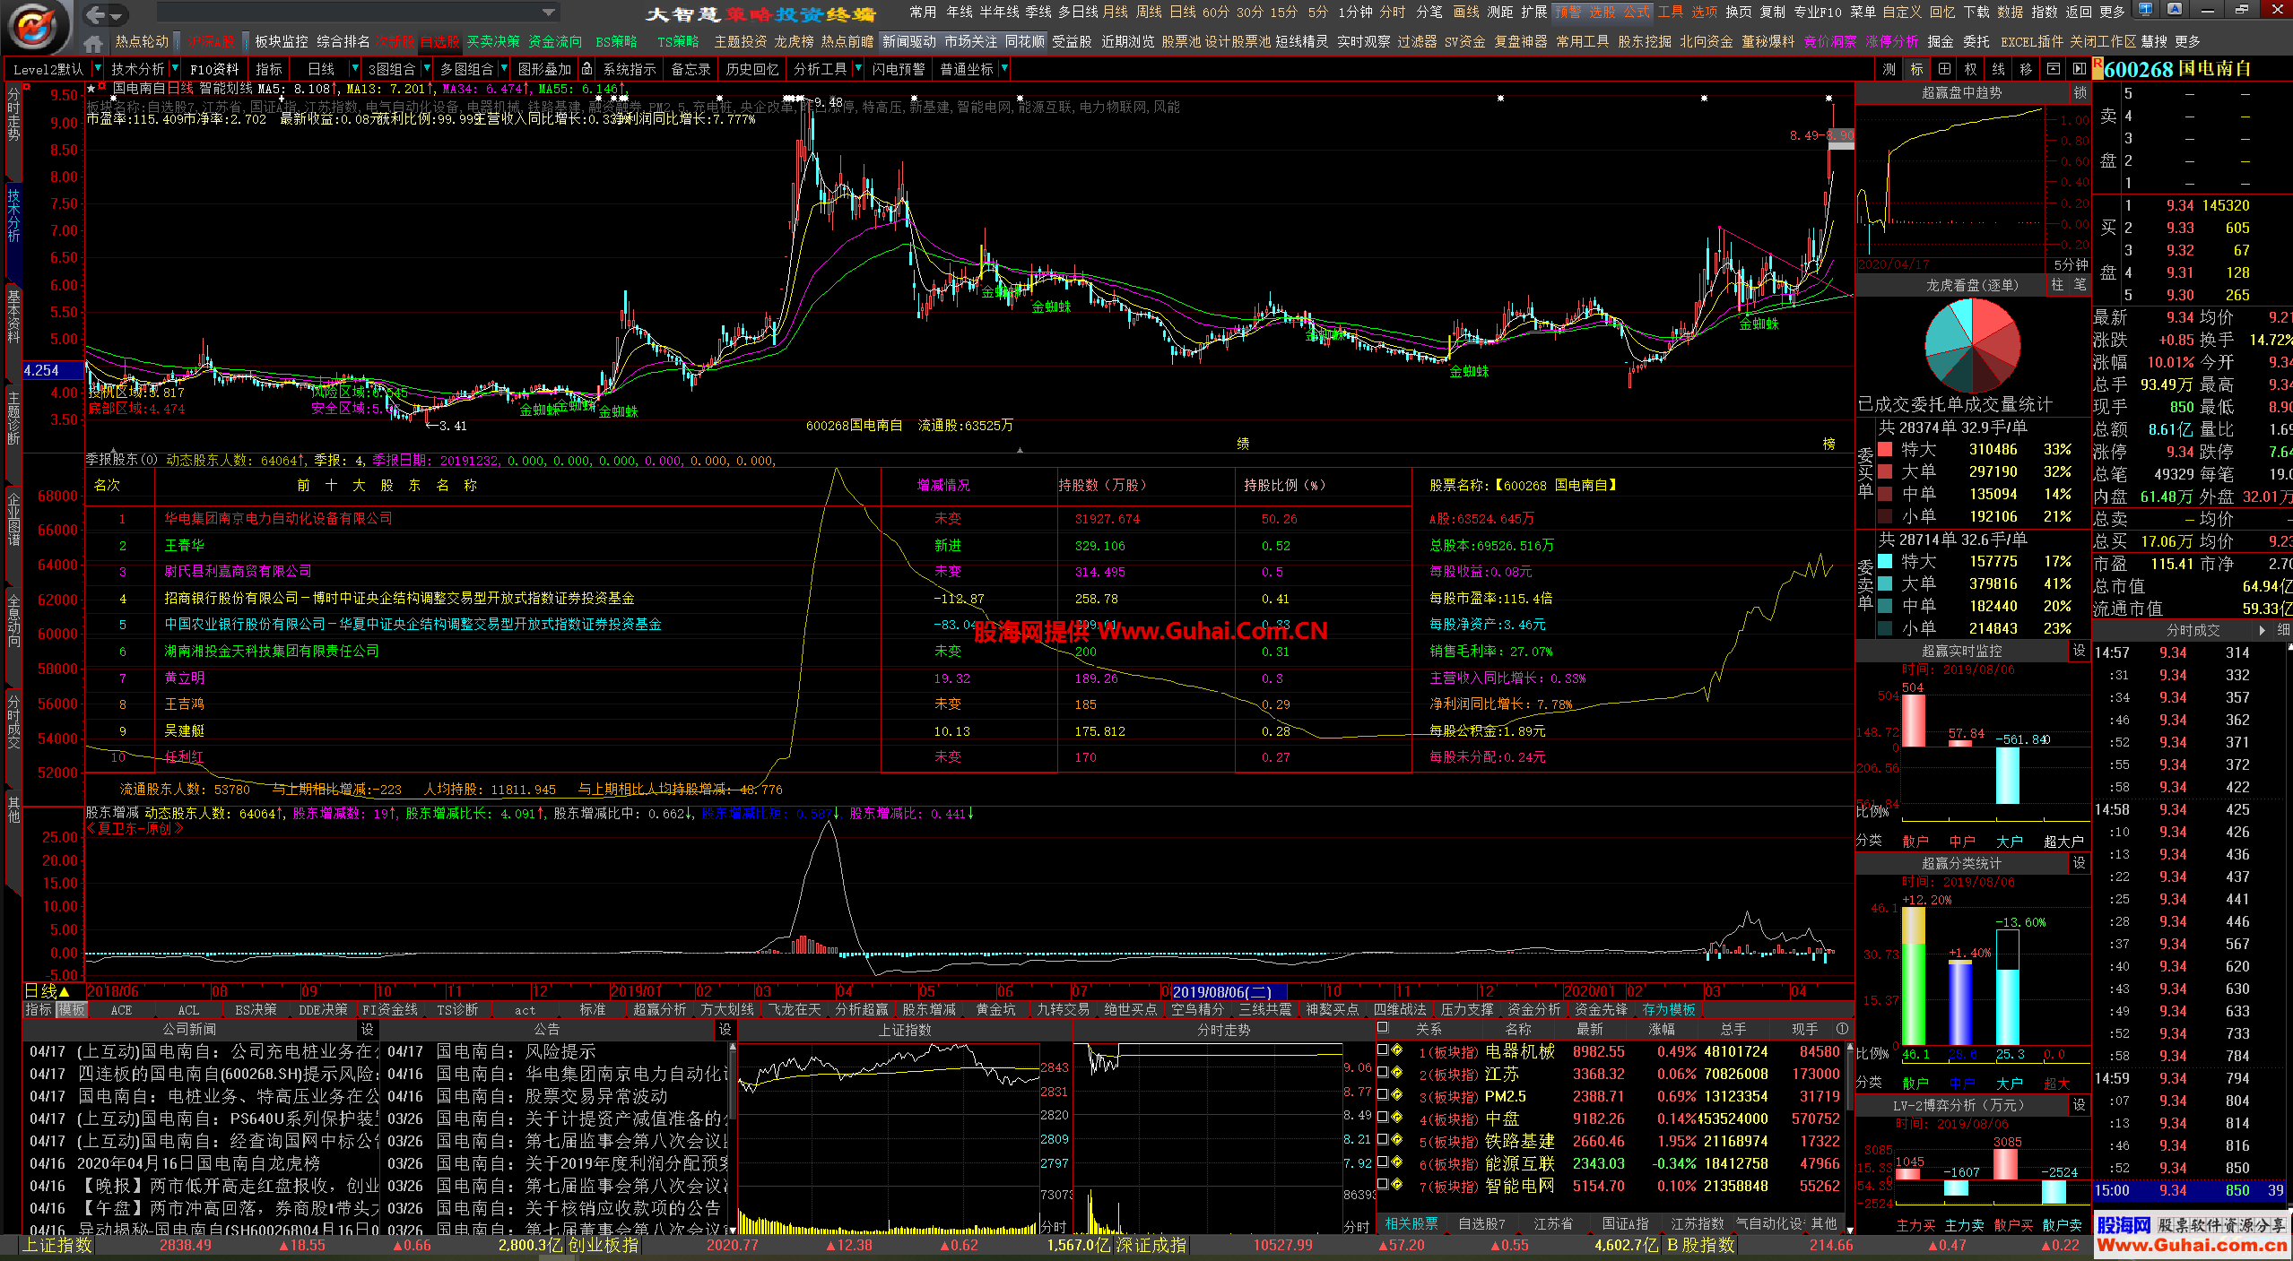The image size is (2293, 1261).
Task: Click the F10资料 button
Action: point(214,69)
